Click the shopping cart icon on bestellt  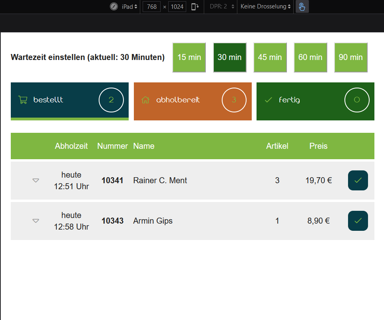(x=23, y=100)
